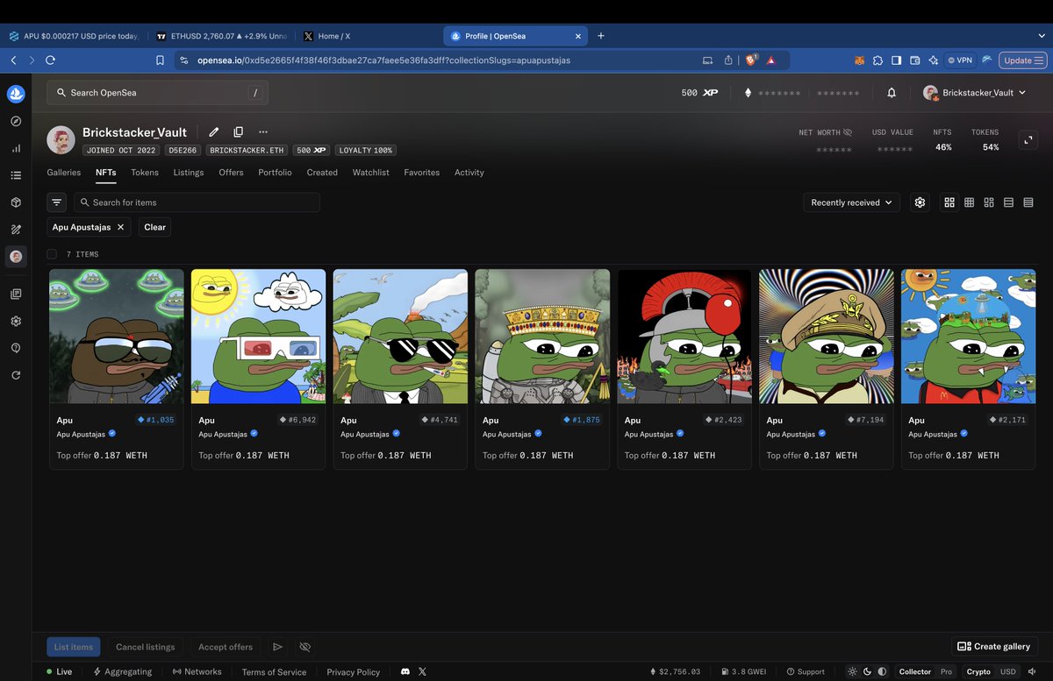Switch to list view with two rows icon

pyautogui.click(x=1008, y=202)
